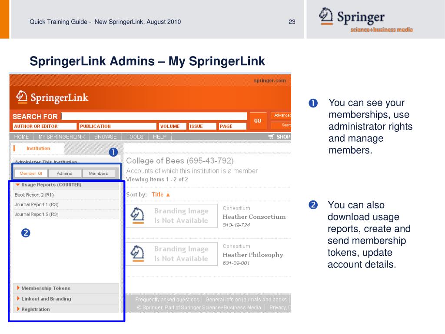Click consortium ID 631-39-001

(x=236, y=263)
